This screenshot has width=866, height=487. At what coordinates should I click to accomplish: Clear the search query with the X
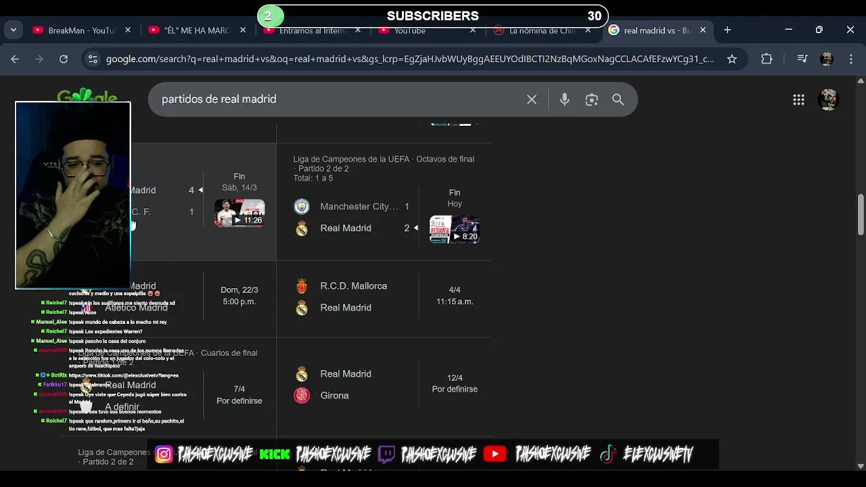[x=532, y=99]
